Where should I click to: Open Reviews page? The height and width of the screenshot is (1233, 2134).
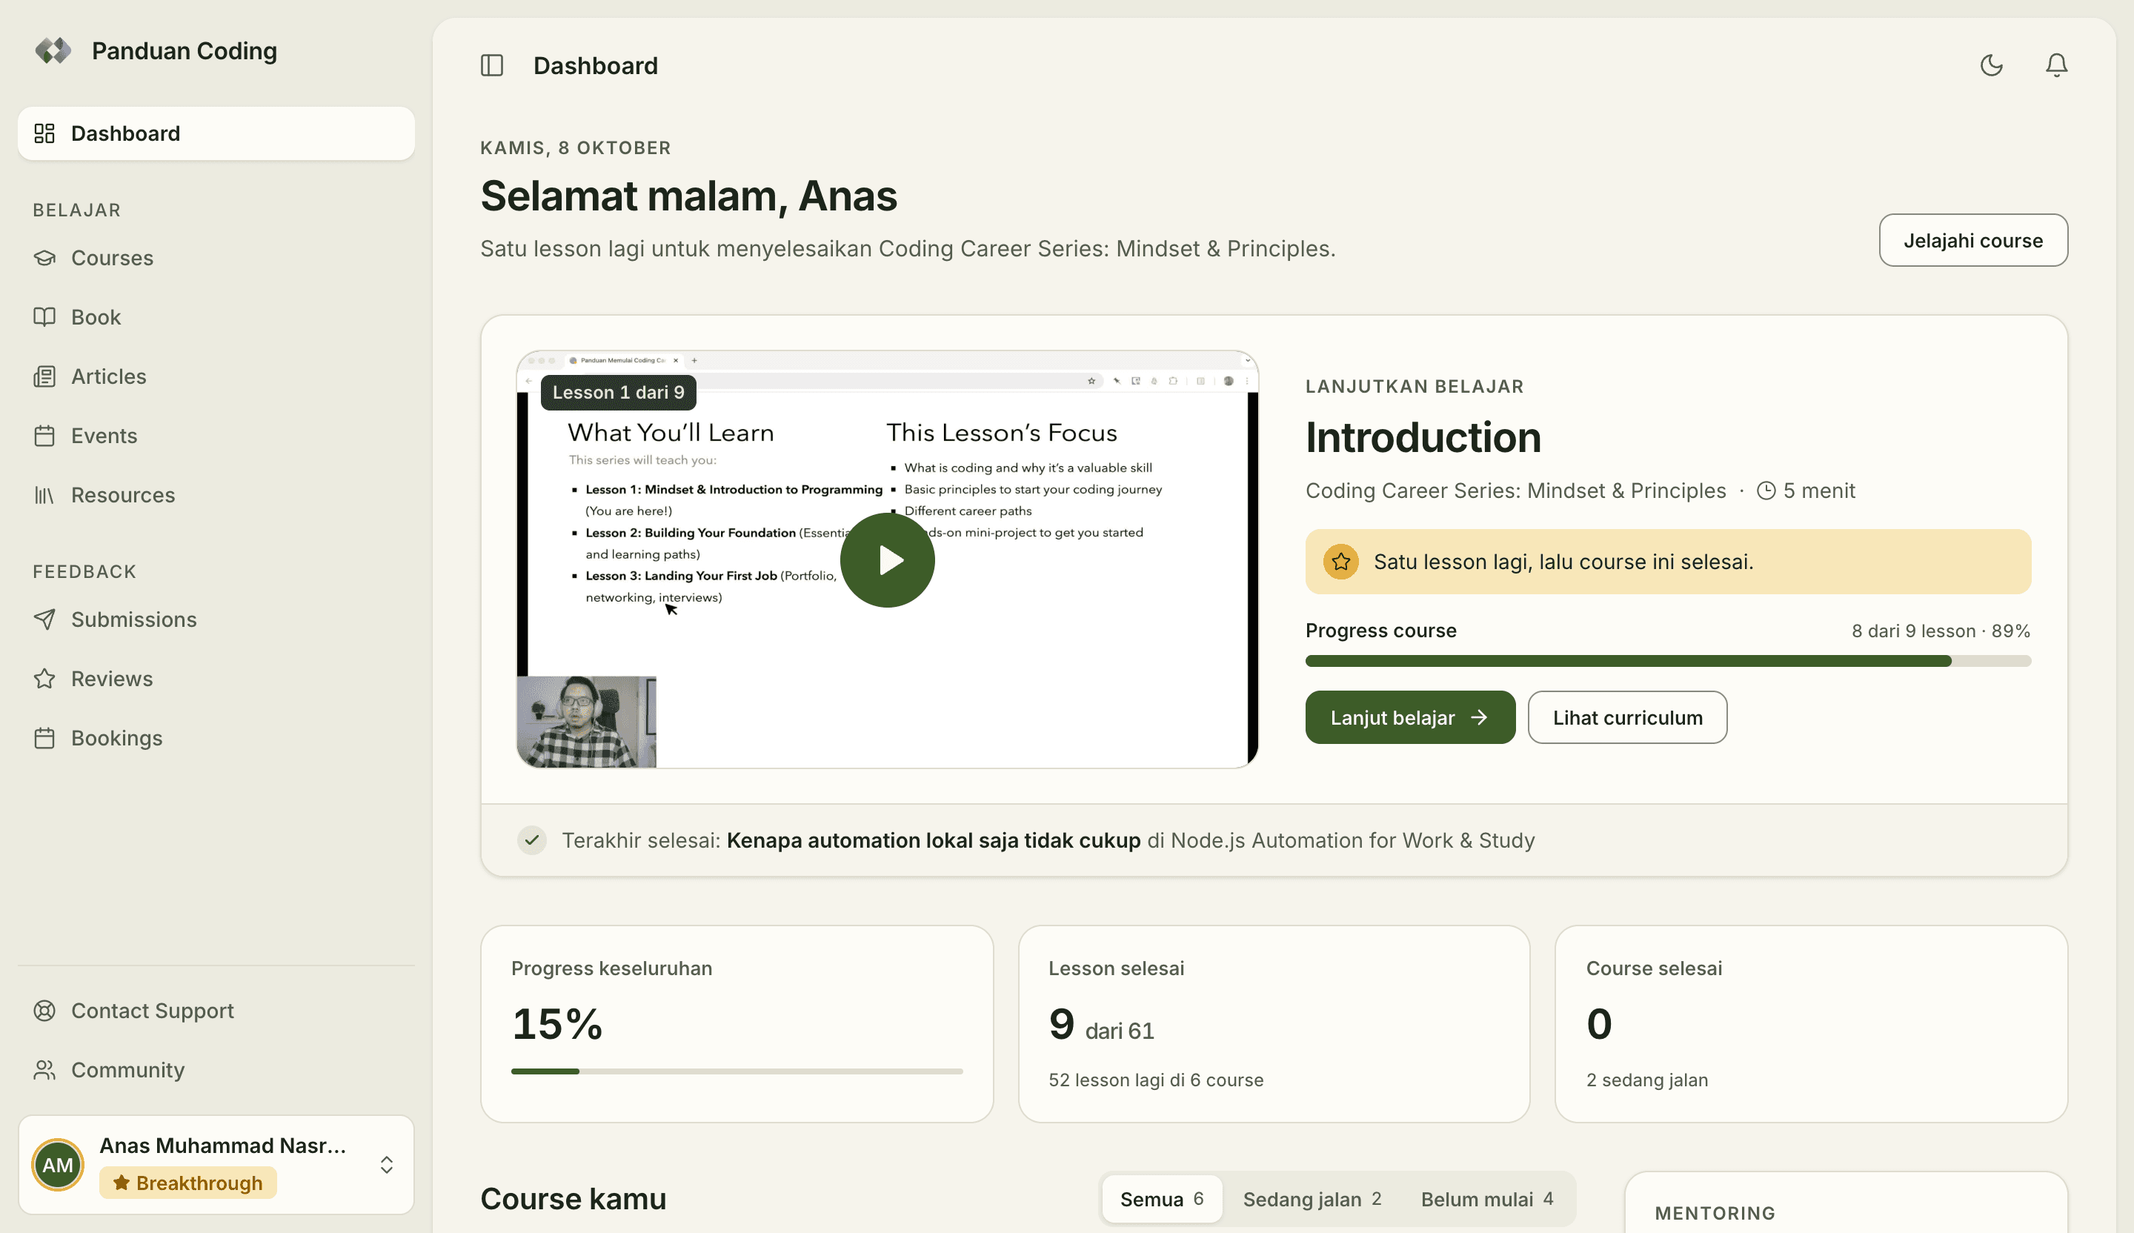[x=216, y=678]
